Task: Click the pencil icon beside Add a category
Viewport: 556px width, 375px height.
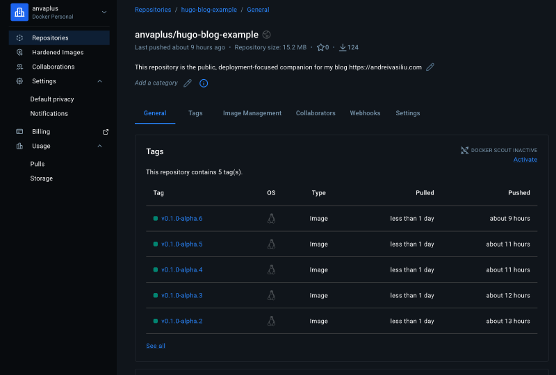Action: pyautogui.click(x=188, y=83)
